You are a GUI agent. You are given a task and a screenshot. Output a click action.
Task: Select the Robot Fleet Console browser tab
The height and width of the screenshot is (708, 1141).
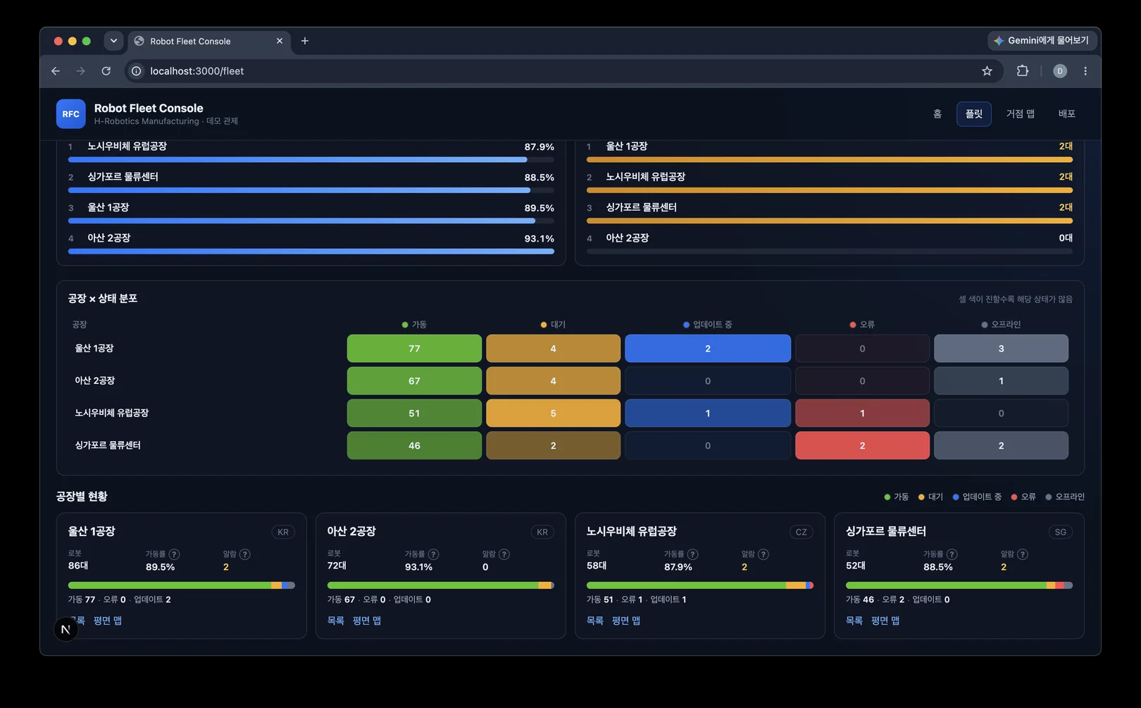[x=209, y=41]
